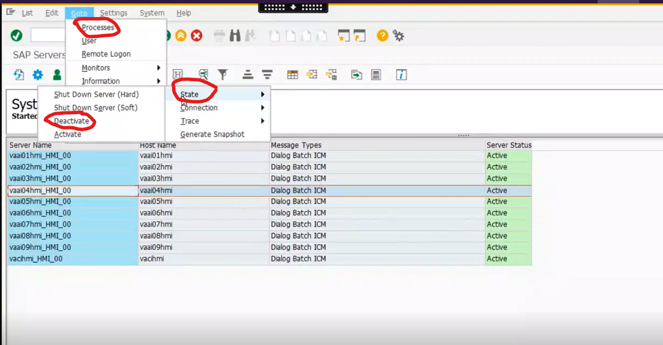
Task: Click the Calculator icon on the toolbar
Action: coord(376,74)
